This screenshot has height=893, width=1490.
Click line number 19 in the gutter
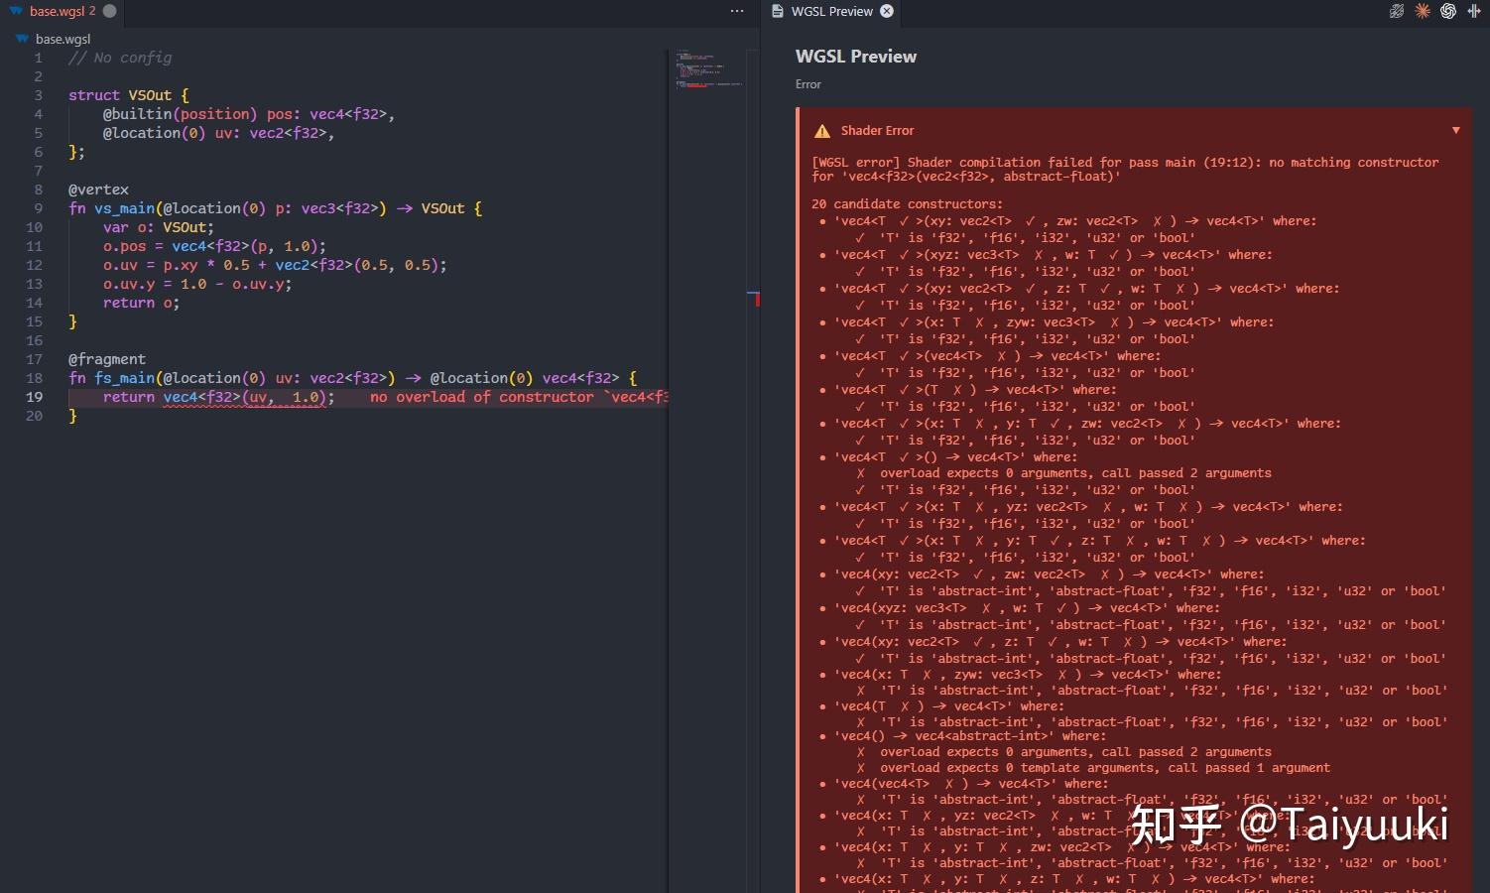(x=35, y=397)
